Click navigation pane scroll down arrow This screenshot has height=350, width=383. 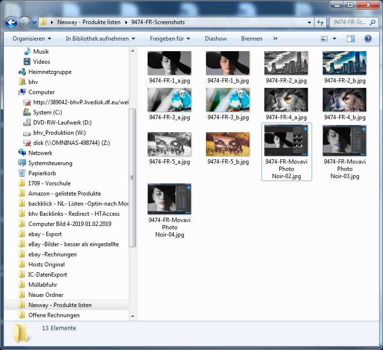[133, 317]
